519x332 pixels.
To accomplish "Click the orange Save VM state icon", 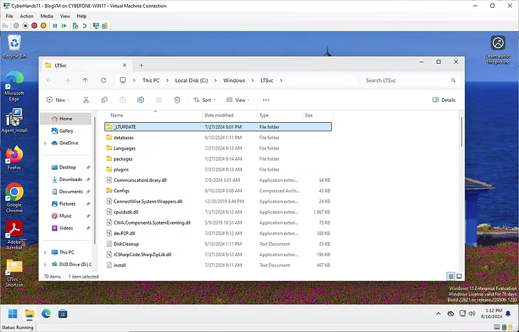I will (x=43, y=25).
